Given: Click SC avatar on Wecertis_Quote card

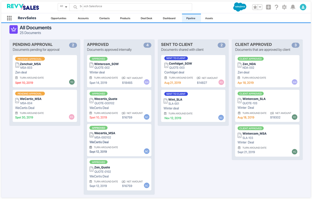Looking at the screenshot, I should pos(147,117).
